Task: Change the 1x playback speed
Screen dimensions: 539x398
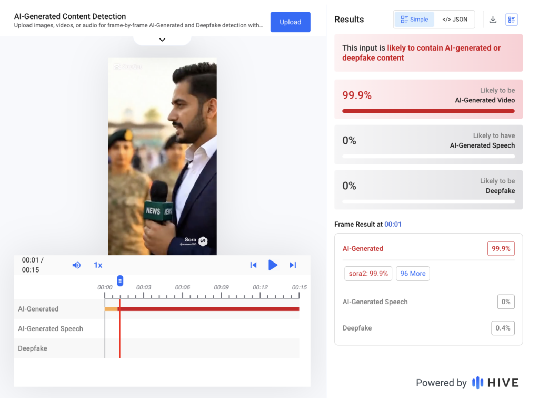Action: point(98,265)
